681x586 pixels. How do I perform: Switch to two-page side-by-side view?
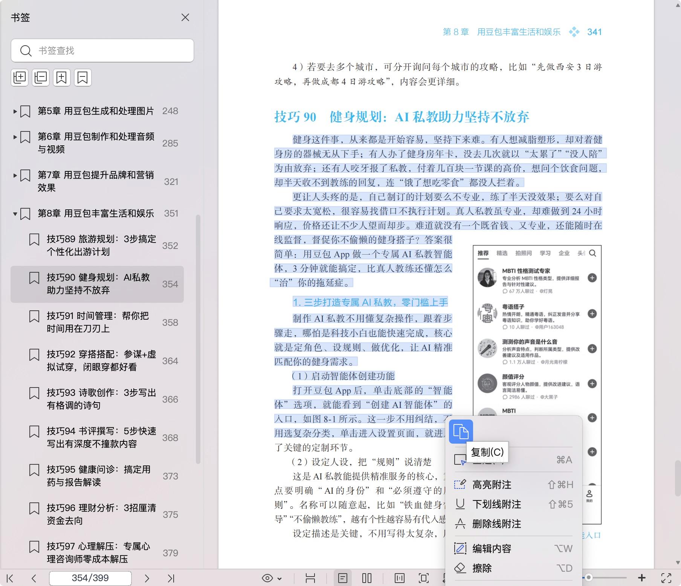(367, 578)
